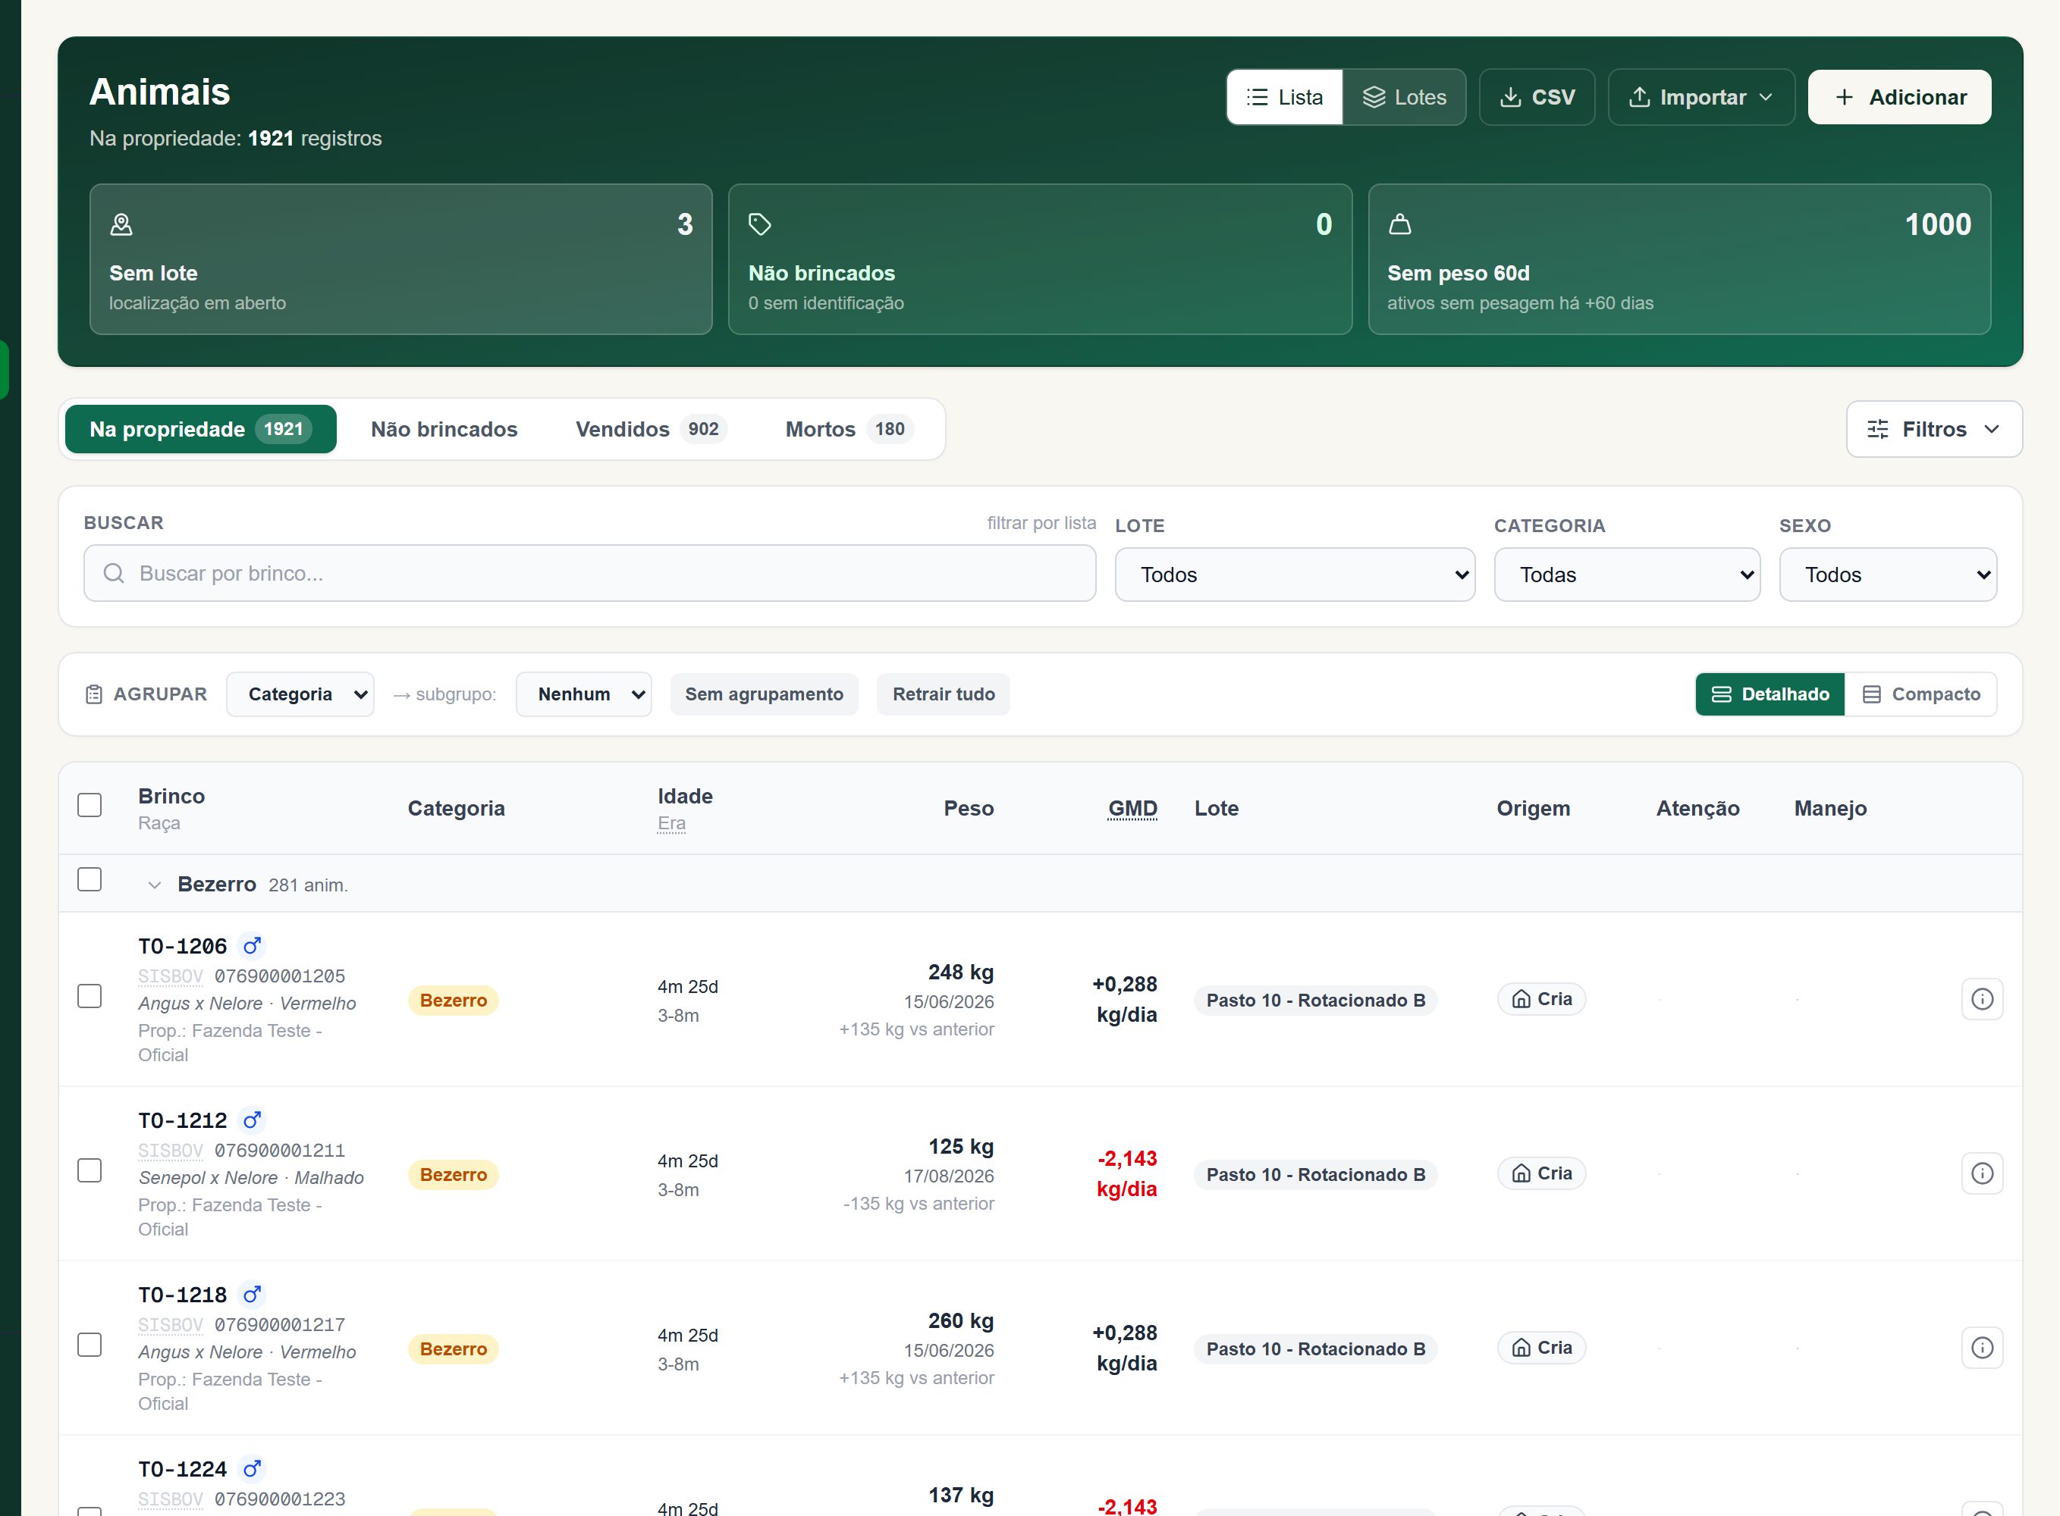Viewport: 2060px width, 1516px height.
Task: Click the Bezerro category badge of TO-1212
Action: coord(454,1175)
